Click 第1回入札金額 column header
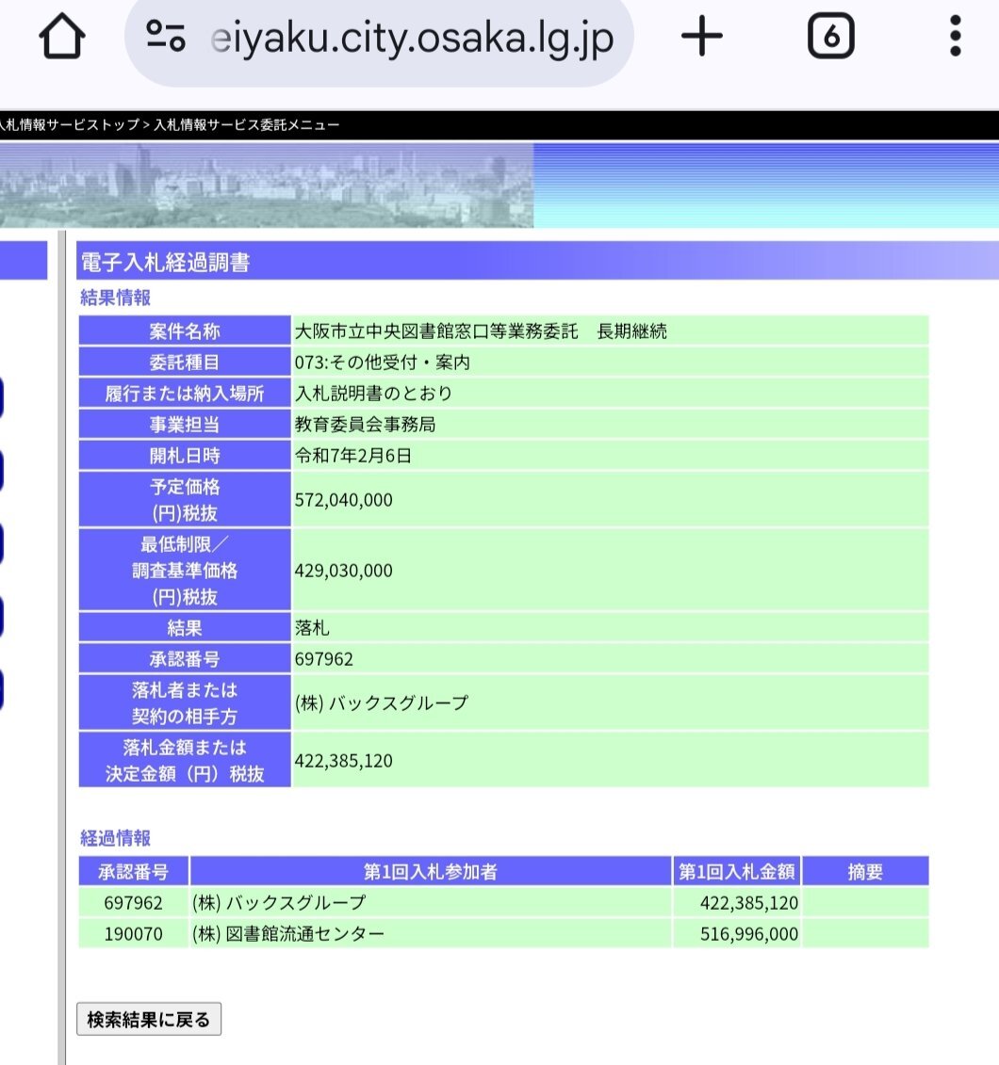Screen dimensions: 999x1065 point(737,871)
